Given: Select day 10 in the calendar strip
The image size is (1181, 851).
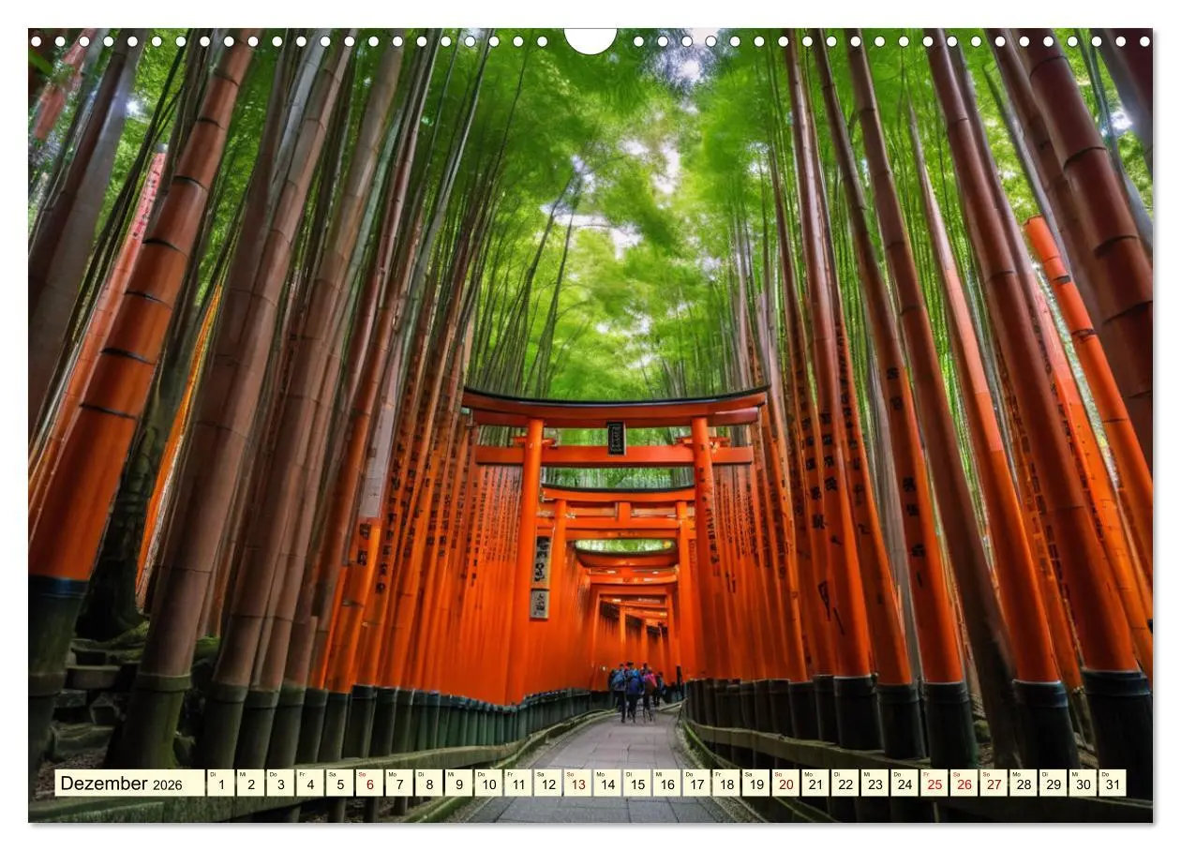Looking at the screenshot, I should click(x=488, y=783).
